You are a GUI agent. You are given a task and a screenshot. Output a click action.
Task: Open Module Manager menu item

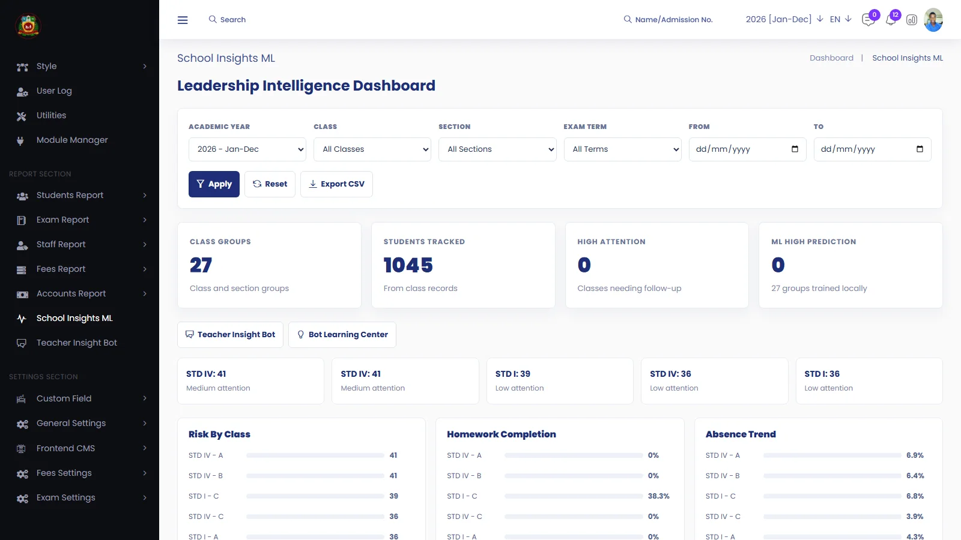click(79, 140)
